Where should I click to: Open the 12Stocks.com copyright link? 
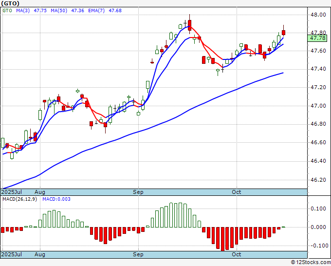click(311, 263)
